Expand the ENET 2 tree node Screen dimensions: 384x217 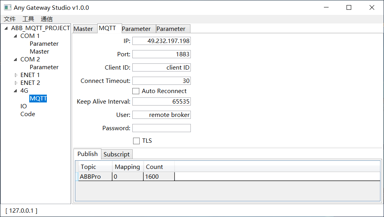(x=16, y=83)
